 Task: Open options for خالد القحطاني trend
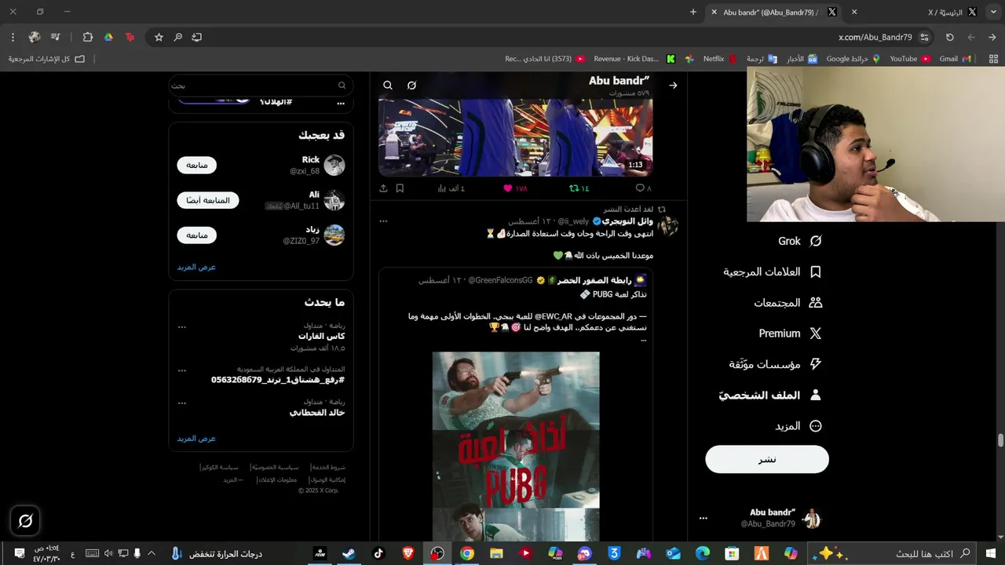coord(182,403)
